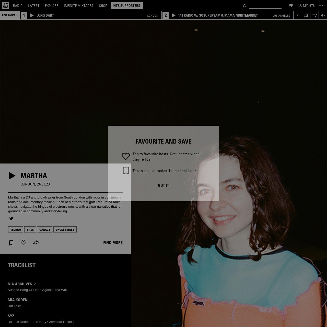Open Martha's Twitter link
Image resolution: width=327 pixels, height=327 pixels.
(11, 218)
